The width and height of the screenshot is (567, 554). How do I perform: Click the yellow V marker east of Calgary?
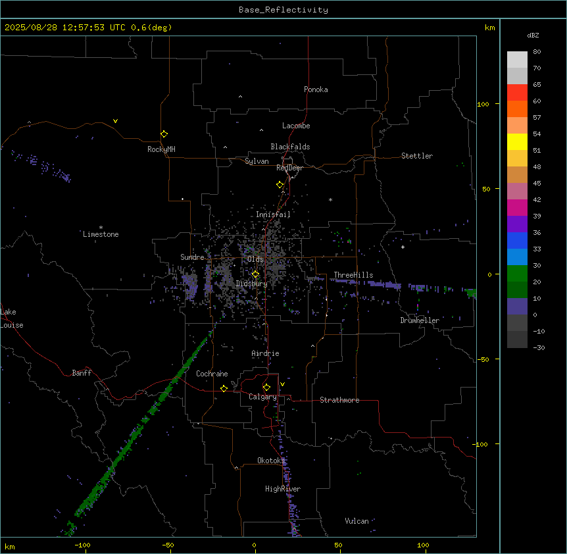pos(282,384)
